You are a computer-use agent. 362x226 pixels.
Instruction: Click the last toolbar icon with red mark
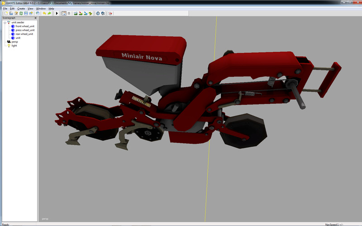point(110,14)
